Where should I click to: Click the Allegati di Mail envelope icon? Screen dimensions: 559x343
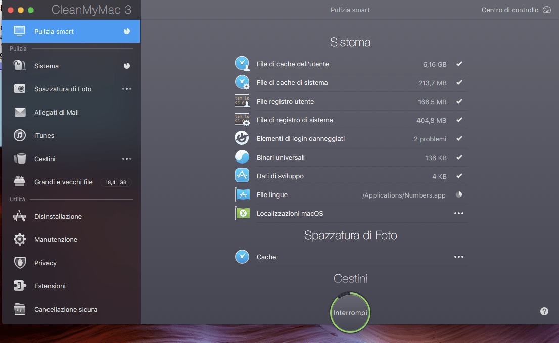20,112
